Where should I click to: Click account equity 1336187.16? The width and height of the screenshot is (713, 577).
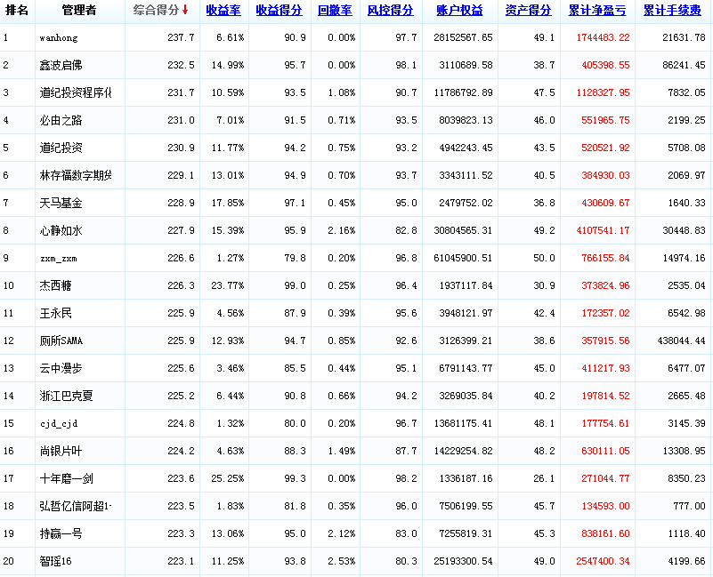[x=466, y=478]
